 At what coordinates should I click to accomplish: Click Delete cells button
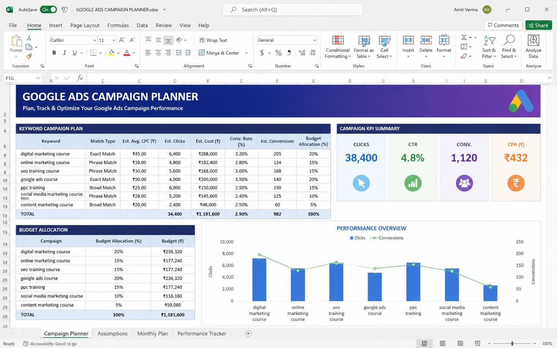[x=426, y=47]
